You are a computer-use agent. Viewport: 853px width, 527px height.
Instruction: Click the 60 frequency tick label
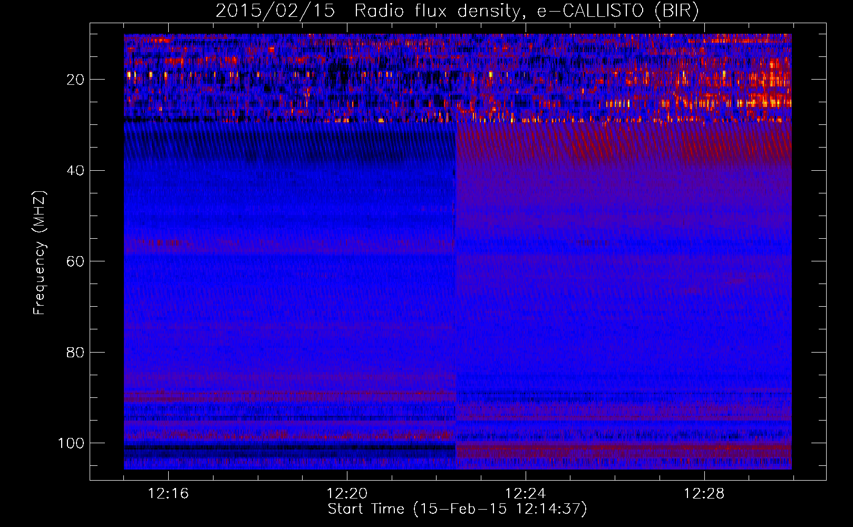[75, 261]
